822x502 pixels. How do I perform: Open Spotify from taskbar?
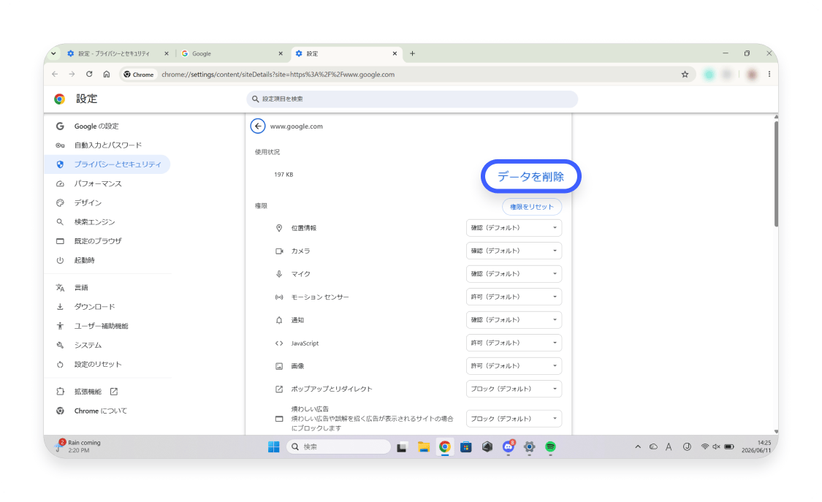point(550,447)
